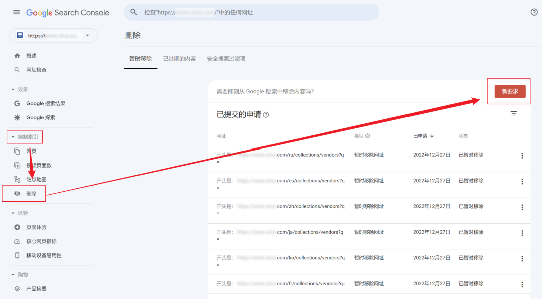Open the property selector dropdown
Viewport: 542px width, 299px height.
click(87, 35)
